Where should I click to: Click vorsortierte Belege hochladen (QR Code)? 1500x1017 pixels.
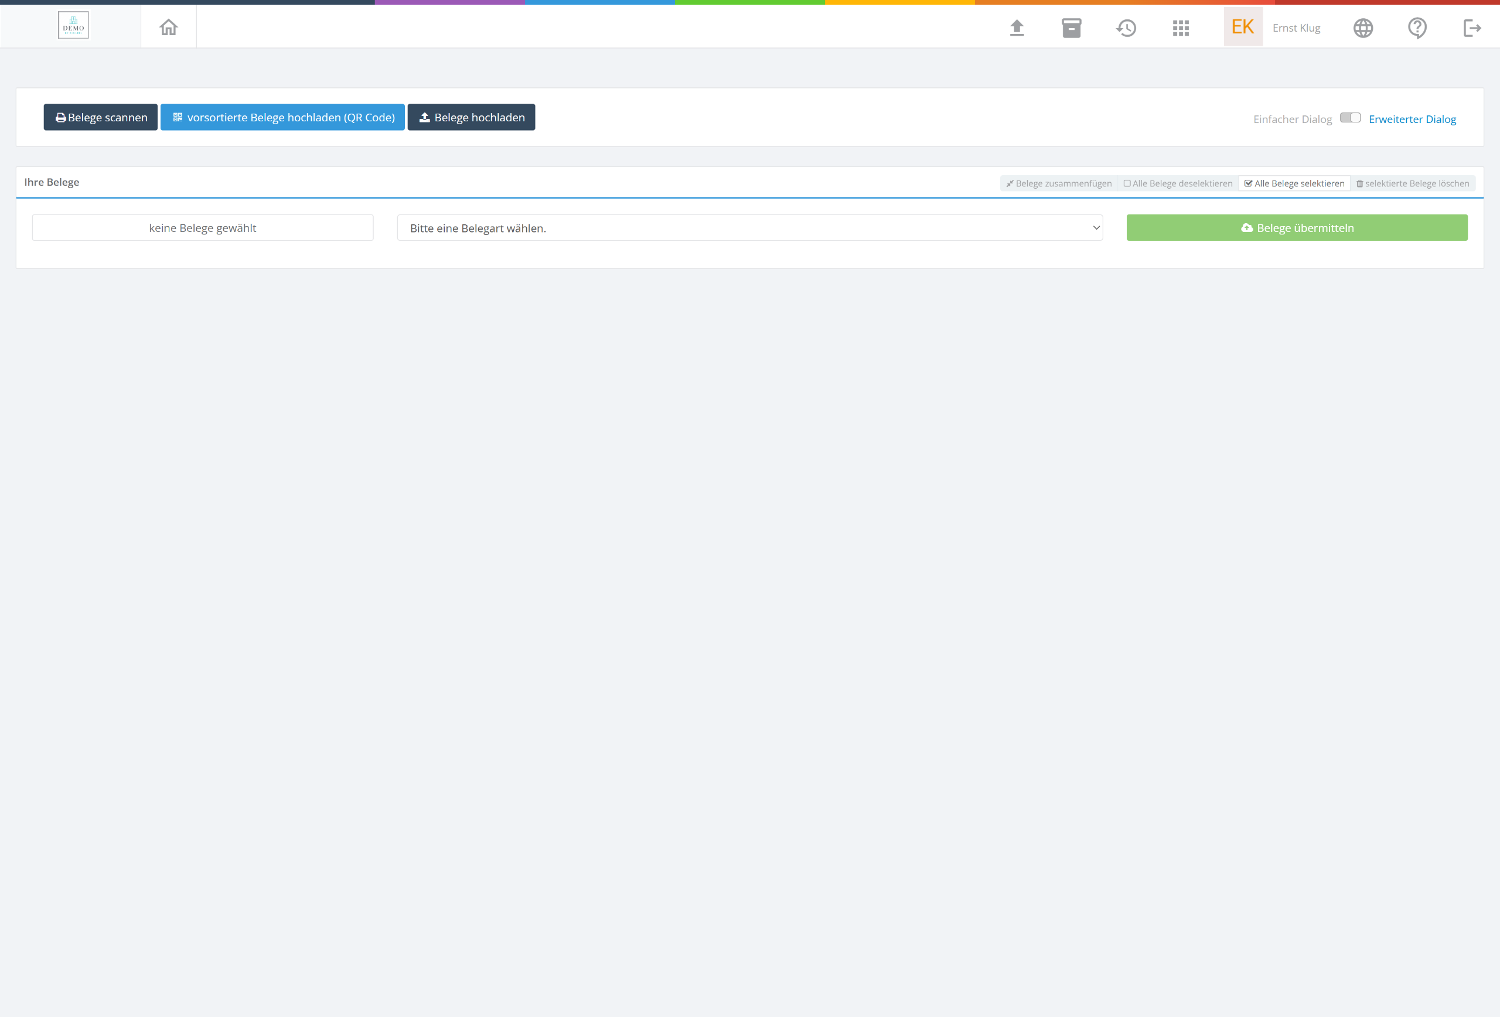282,117
